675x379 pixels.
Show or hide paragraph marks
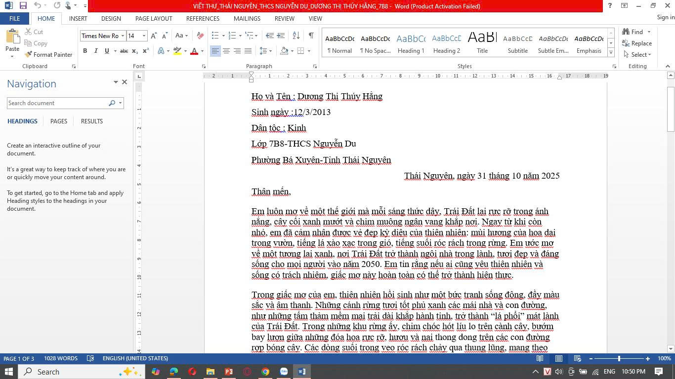pyautogui.click(x=311, y=36)
